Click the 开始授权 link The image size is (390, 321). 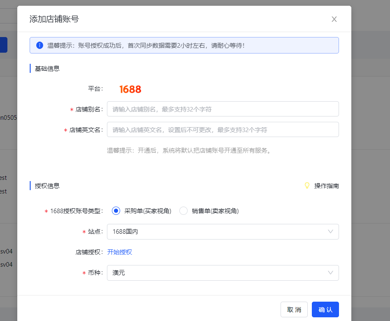coord(120,252)
